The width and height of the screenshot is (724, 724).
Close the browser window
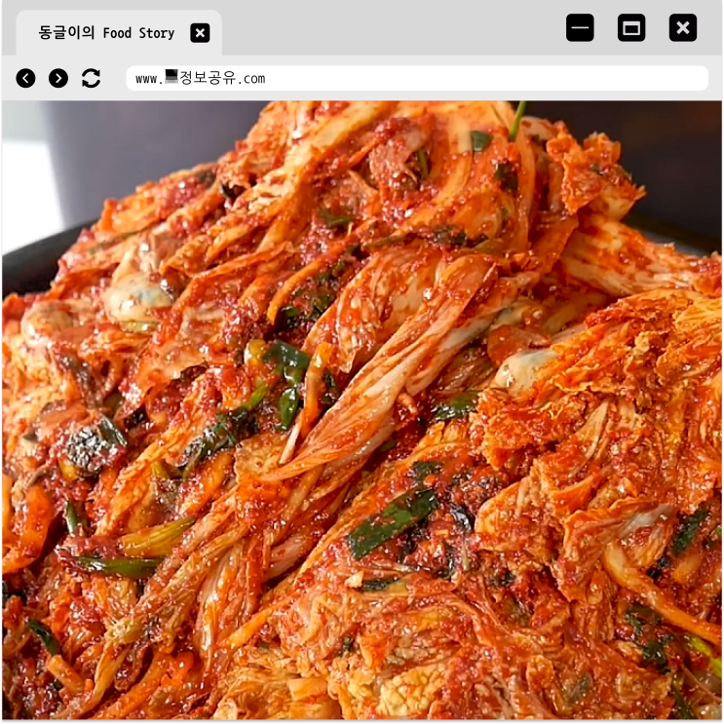[x=683, y=27]
